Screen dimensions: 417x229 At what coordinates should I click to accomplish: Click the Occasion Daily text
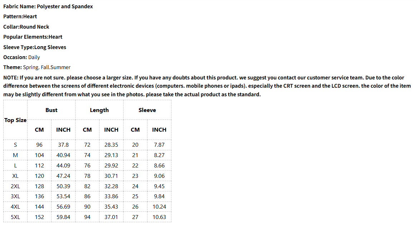pos(21,58)
